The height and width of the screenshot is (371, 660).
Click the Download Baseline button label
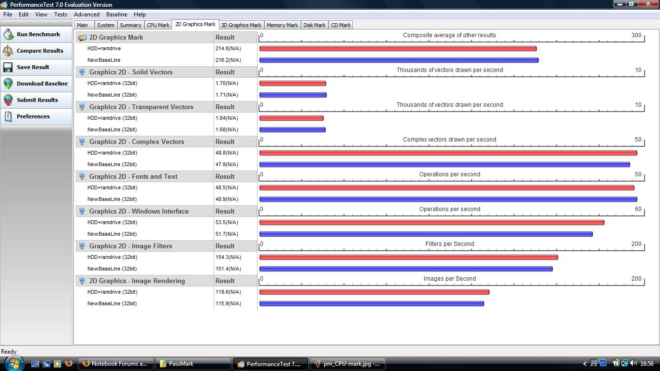tap(42, 84)
